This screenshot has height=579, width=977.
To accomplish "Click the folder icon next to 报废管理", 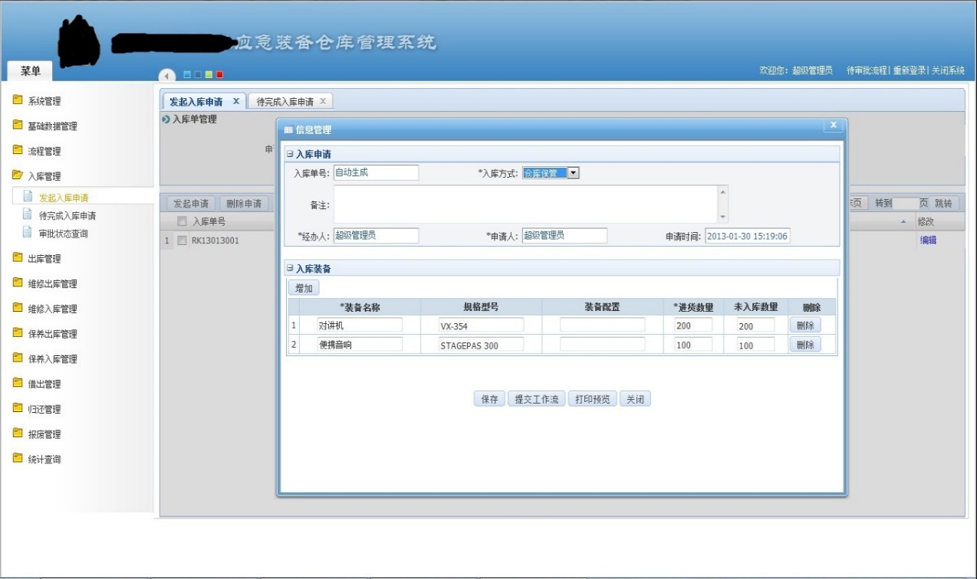I will pyautogui.click(x=18, y=433).
